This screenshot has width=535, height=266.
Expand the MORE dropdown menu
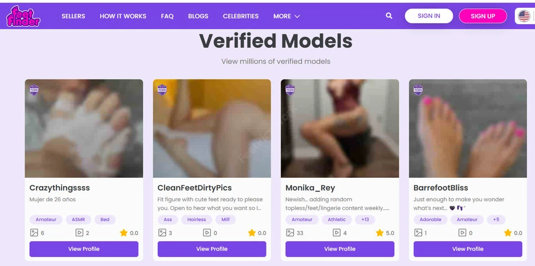(x=286, y=16)
